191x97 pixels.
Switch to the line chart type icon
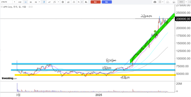(x=49, y=2)
